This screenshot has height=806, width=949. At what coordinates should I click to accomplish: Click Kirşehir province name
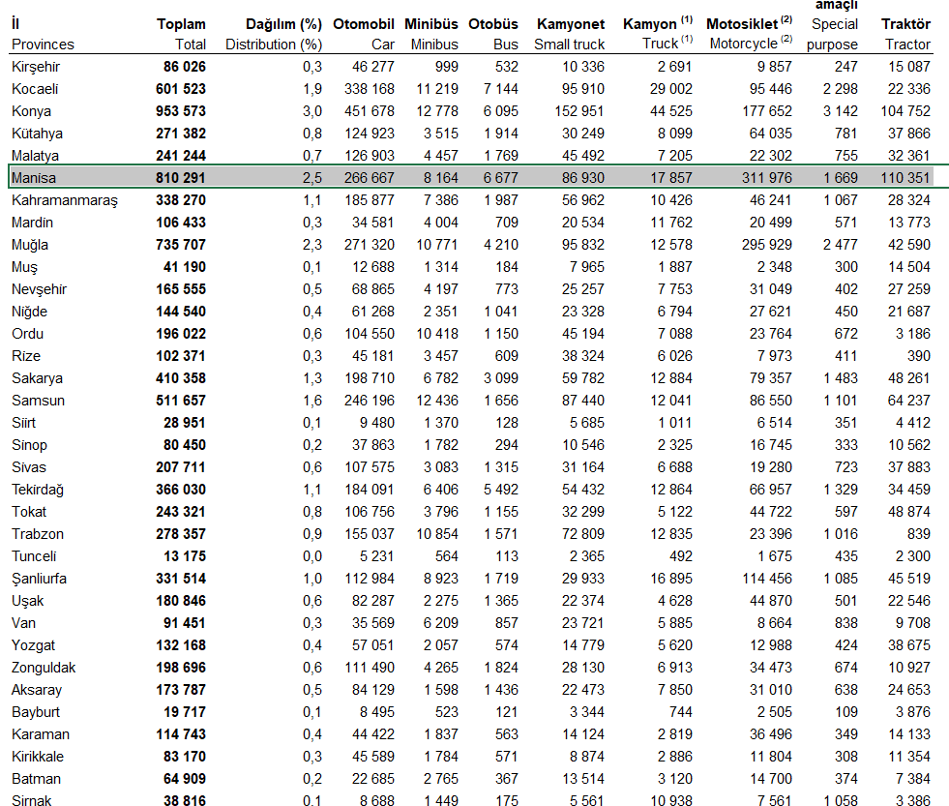click(36, 67)
